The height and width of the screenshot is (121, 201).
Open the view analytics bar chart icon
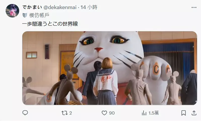click(144, 113)
